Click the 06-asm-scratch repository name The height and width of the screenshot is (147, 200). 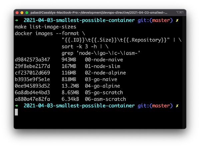coord(105,99)
